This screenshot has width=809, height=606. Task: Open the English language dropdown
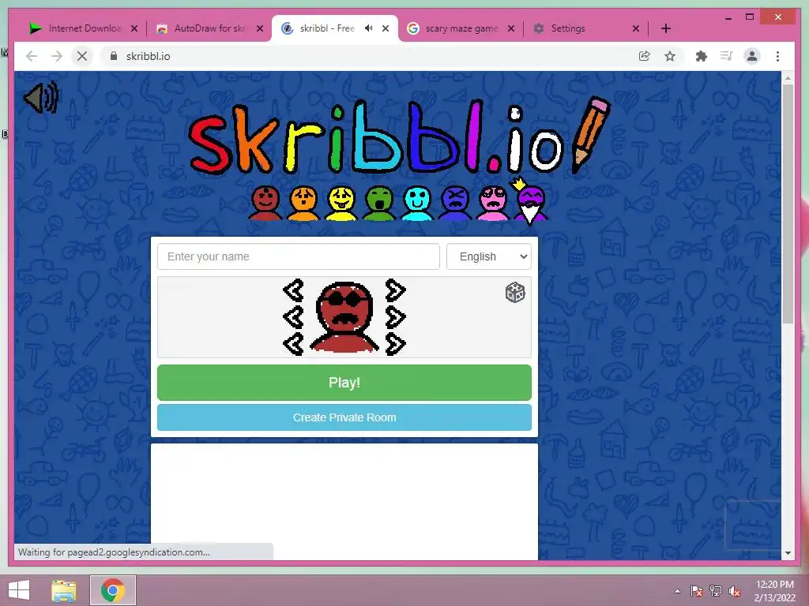(x=488, y=256)
